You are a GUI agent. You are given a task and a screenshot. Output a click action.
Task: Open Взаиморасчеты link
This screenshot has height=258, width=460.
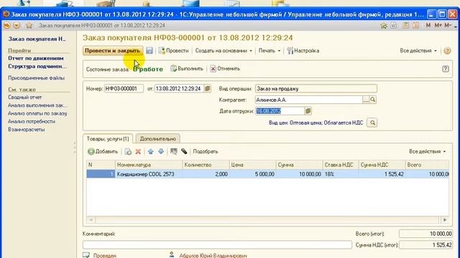tap(27, 130)
